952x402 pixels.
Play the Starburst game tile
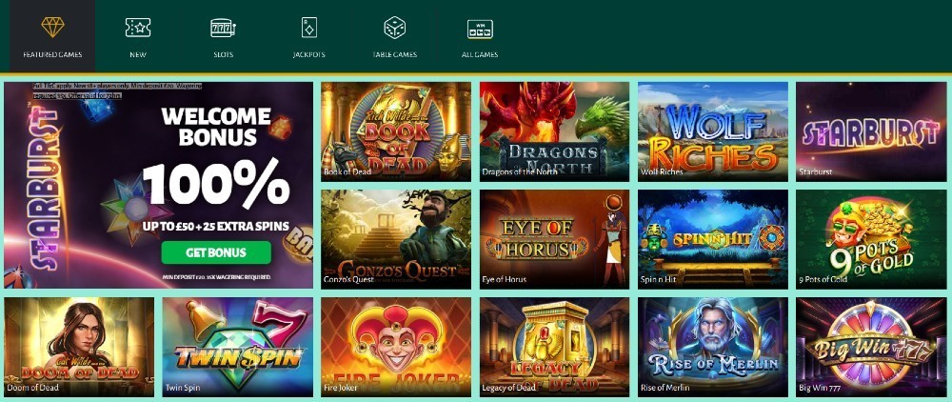click(x=871, y=131)
